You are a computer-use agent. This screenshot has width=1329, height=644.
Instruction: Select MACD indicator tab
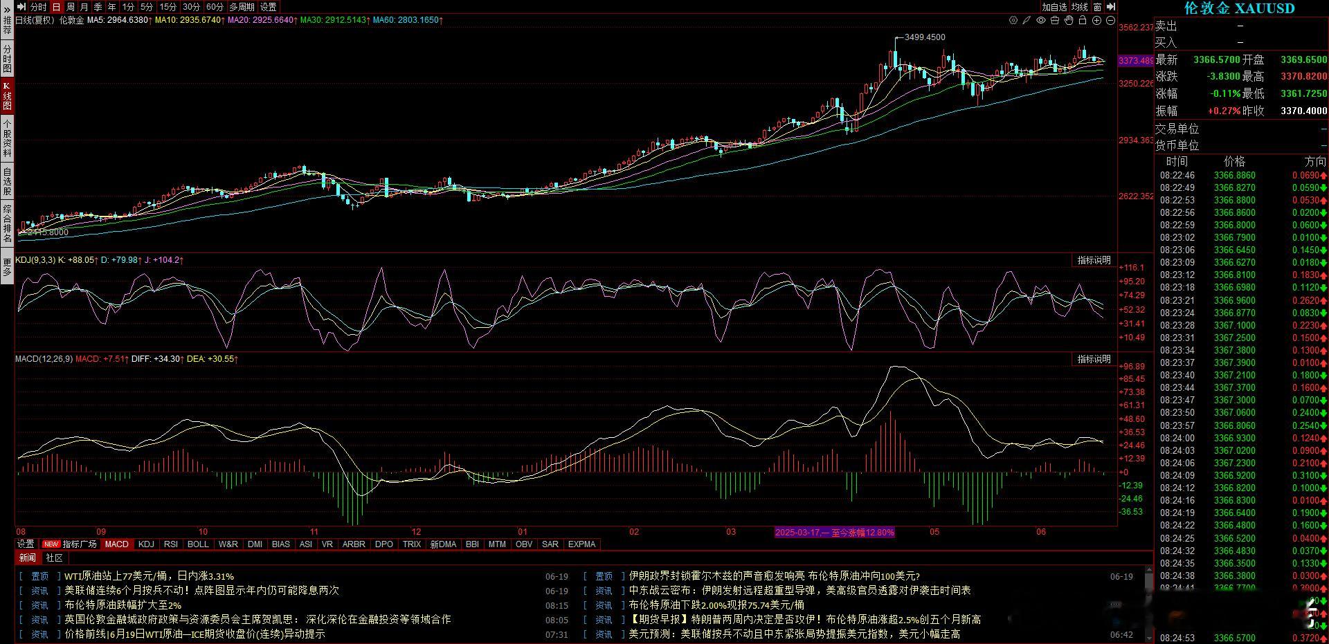tap(116, 544)
